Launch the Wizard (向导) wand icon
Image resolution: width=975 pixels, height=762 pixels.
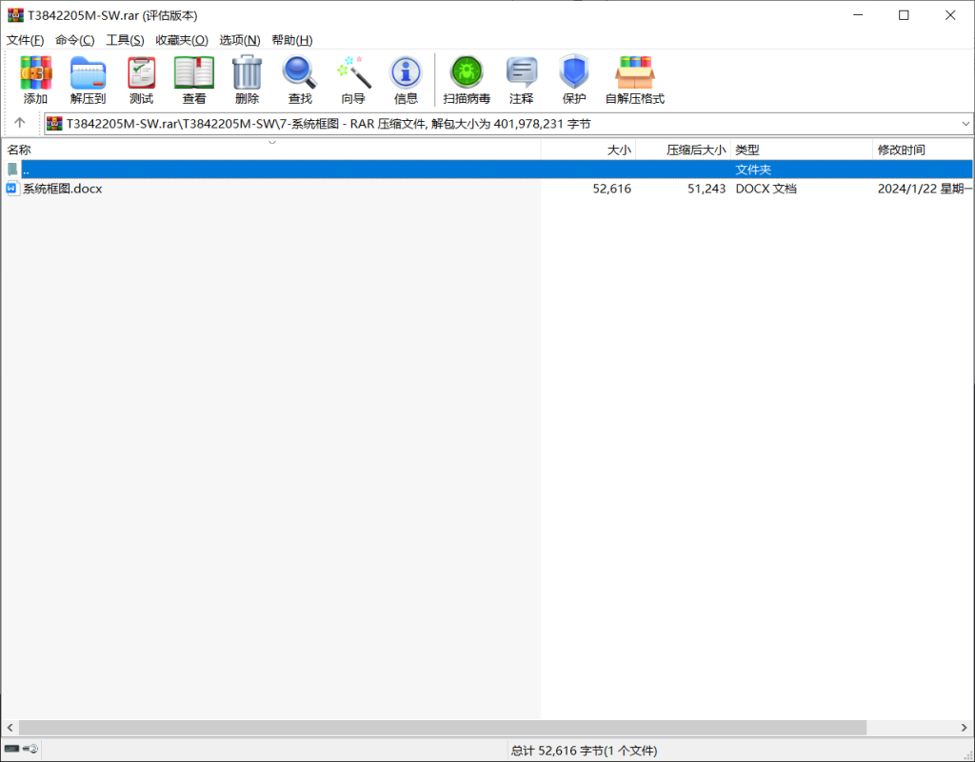(353, 80)
